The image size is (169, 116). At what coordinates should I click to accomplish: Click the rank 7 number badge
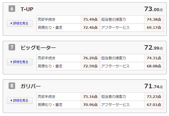[12, 47]
